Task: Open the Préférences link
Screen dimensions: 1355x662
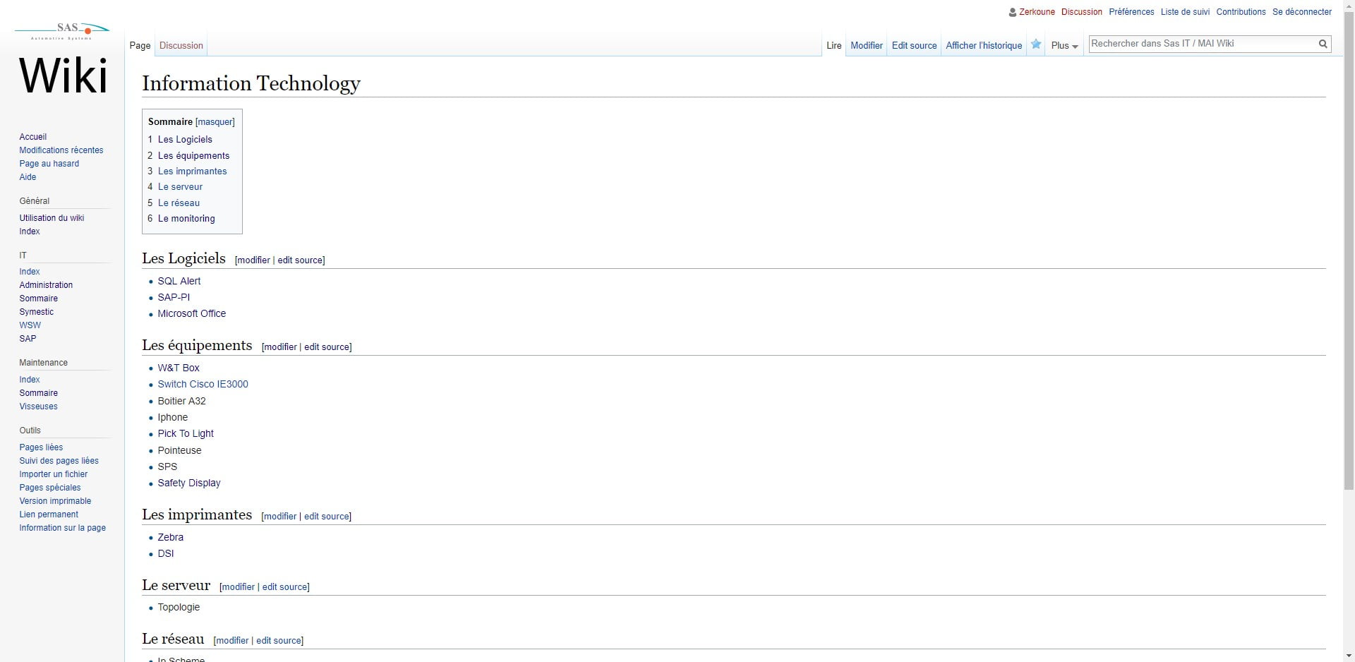Action: click(x=1131, y=12)
